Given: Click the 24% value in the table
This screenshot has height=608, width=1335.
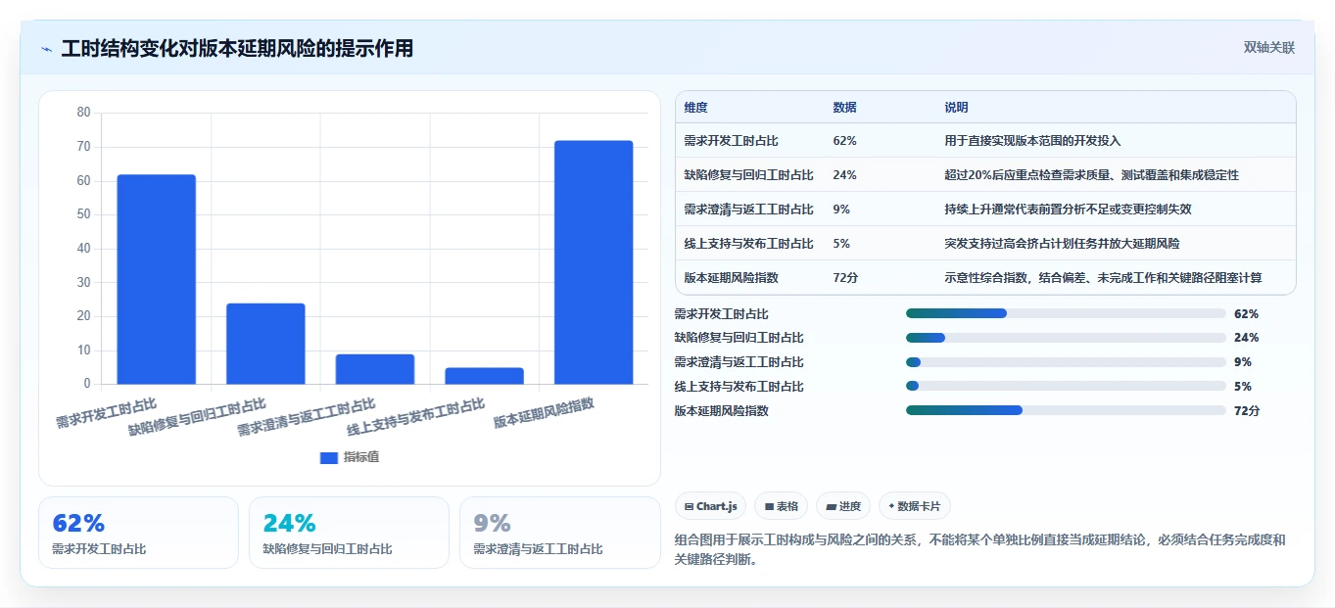Looking at the screenshot, I should pos(844,175).
